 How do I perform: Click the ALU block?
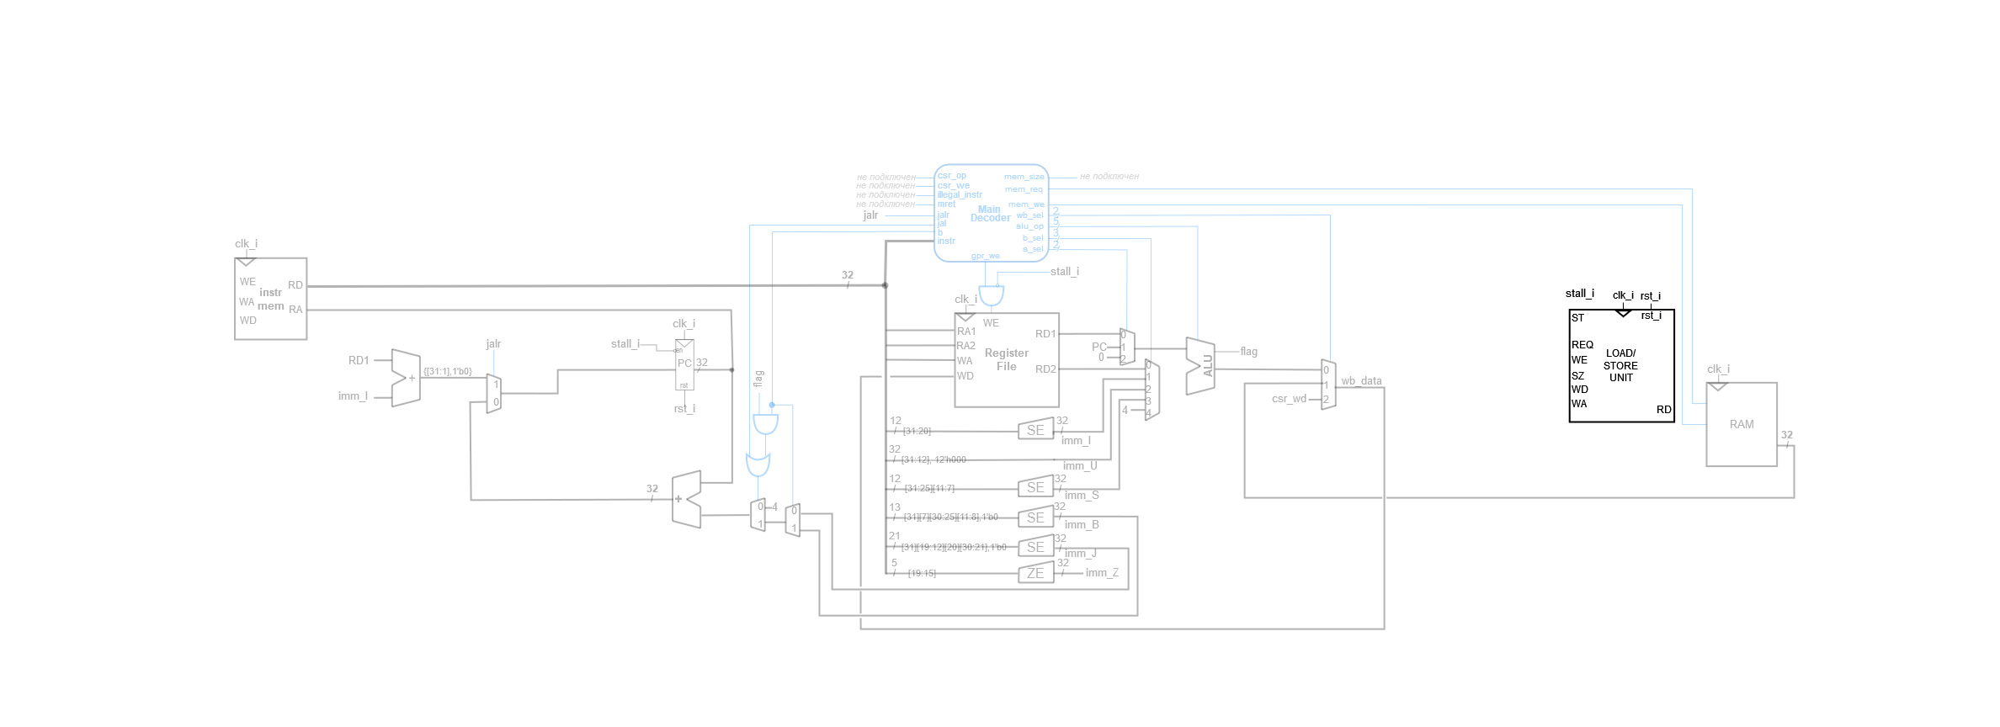(x=1200, y=366)
